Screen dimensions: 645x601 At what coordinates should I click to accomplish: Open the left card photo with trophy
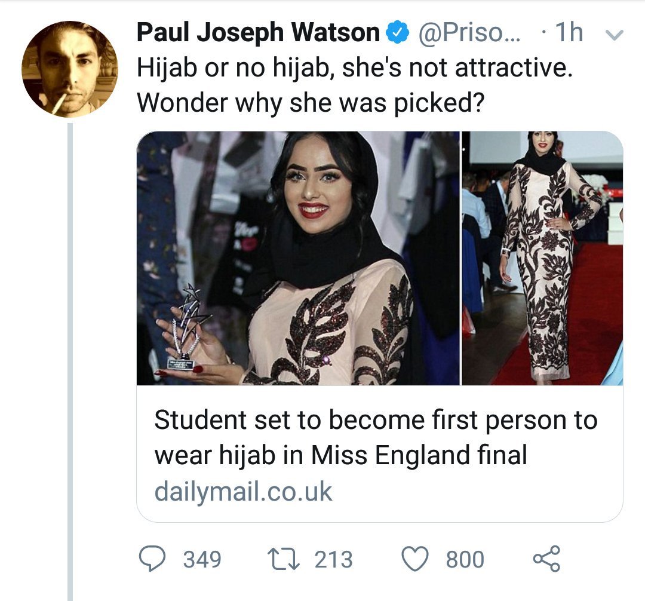pyautogui.click(x=298, y=258)
